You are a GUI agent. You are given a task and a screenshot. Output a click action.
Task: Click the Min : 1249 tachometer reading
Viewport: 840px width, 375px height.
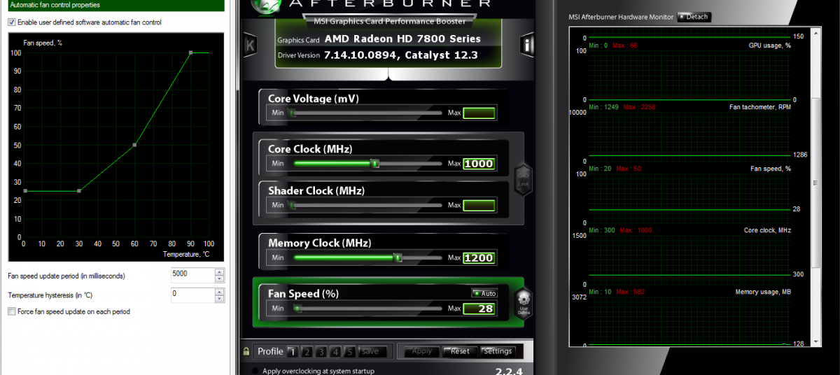pyautogui.click(x=604, y=107)
